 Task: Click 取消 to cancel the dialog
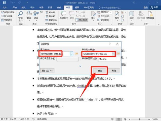tap(114, 71)
